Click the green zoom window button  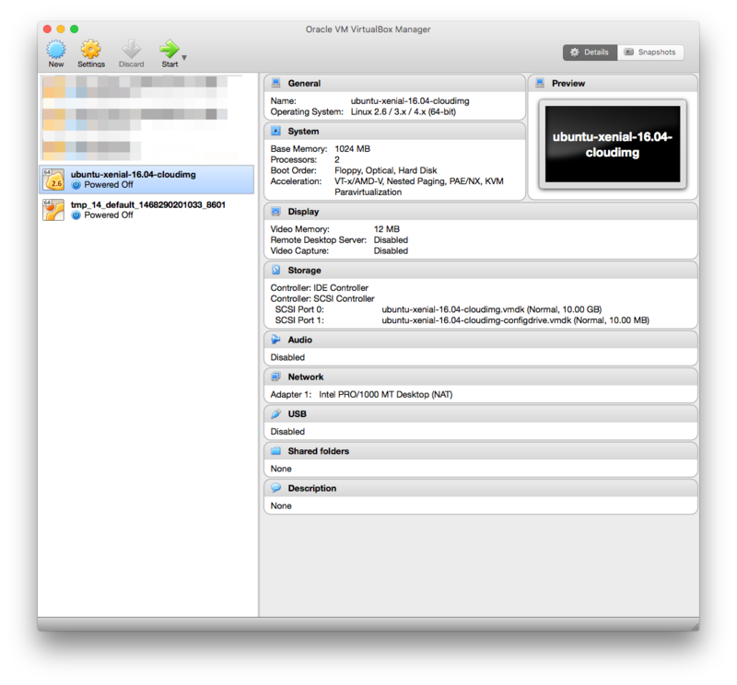pyautogui.click(x=75, y=29)
